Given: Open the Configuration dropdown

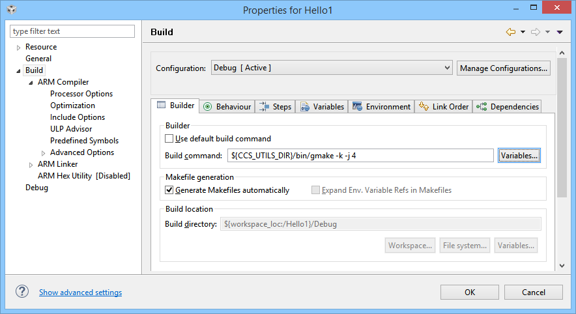Looking at the screenshot, I should (332, 68).
